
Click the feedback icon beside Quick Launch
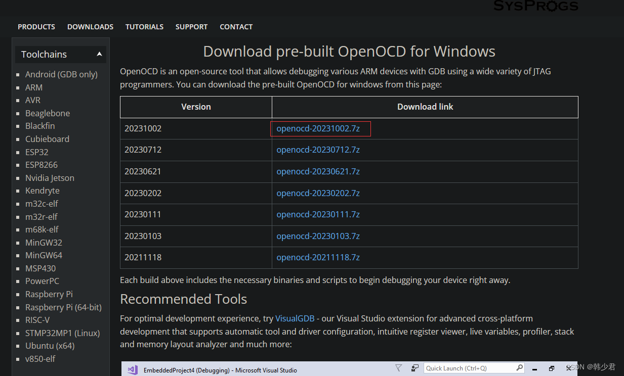(414, 368)
